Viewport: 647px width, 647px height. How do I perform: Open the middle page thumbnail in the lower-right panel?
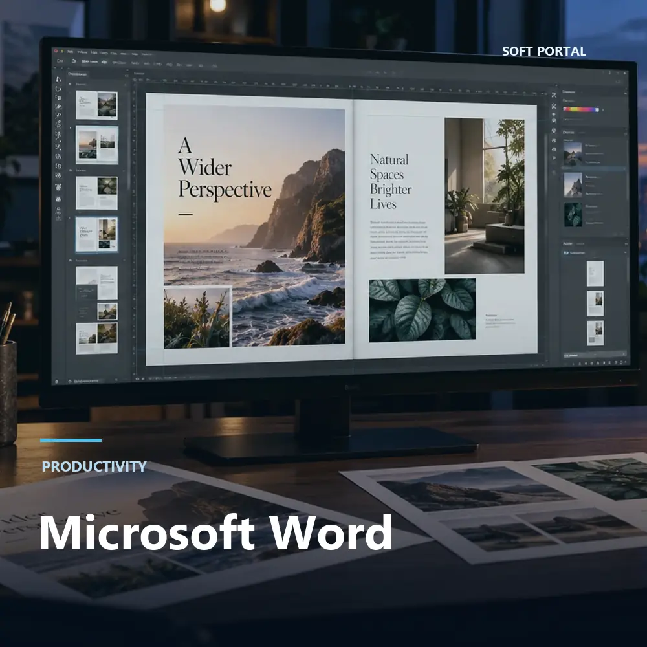pyautogui.click(x=595, y=303)
